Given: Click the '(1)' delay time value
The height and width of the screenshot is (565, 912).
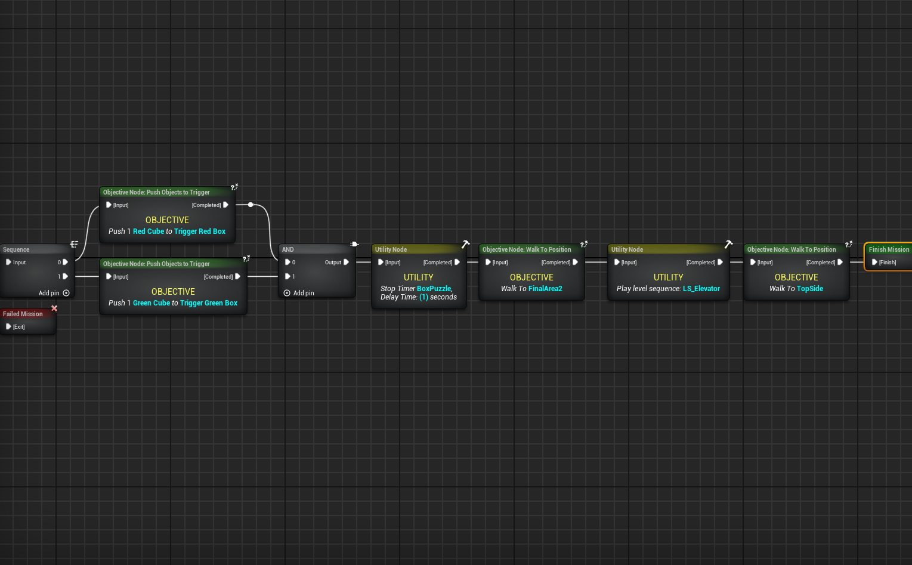Looking at the screenshot, I should (423, 297).
